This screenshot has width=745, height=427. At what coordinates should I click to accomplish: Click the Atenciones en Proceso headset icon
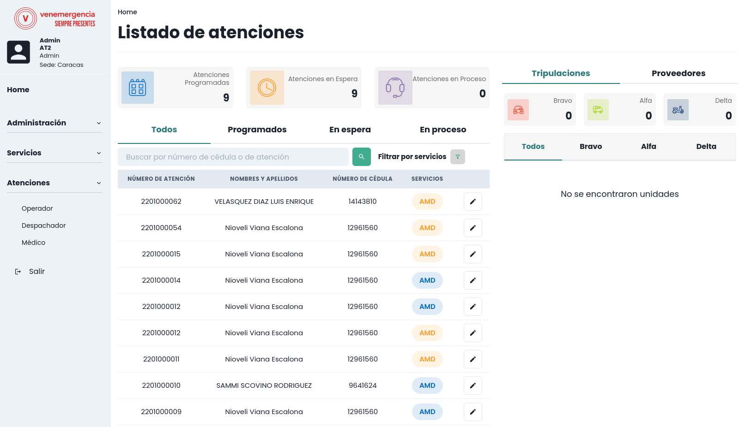[395, 88]
